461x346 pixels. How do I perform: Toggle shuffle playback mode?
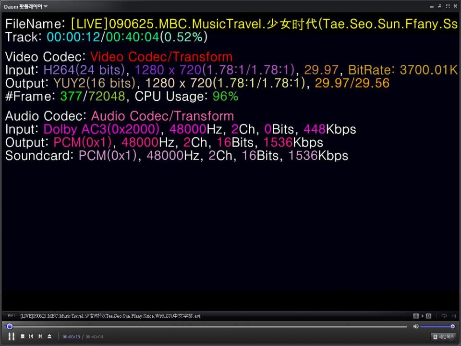coord(453,316)
